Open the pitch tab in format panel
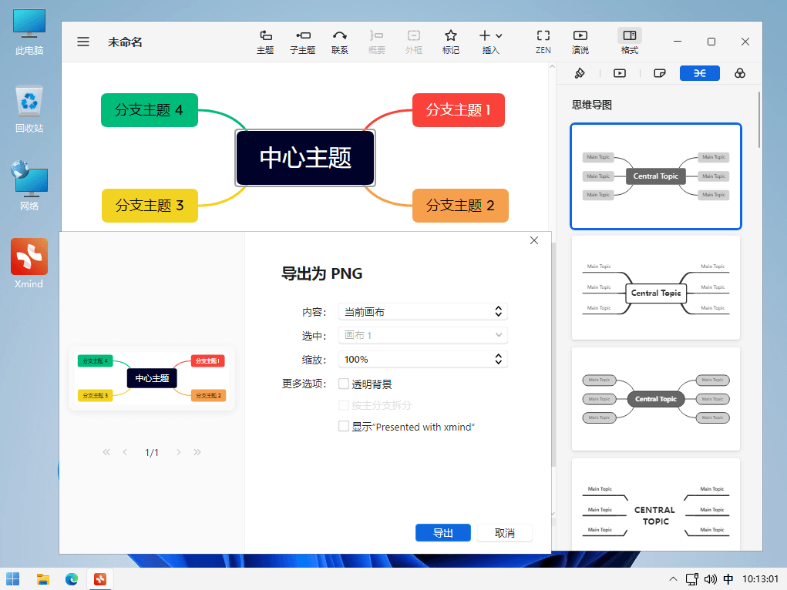The width and height of the screenshot is (787, 590). coord(620,73)
